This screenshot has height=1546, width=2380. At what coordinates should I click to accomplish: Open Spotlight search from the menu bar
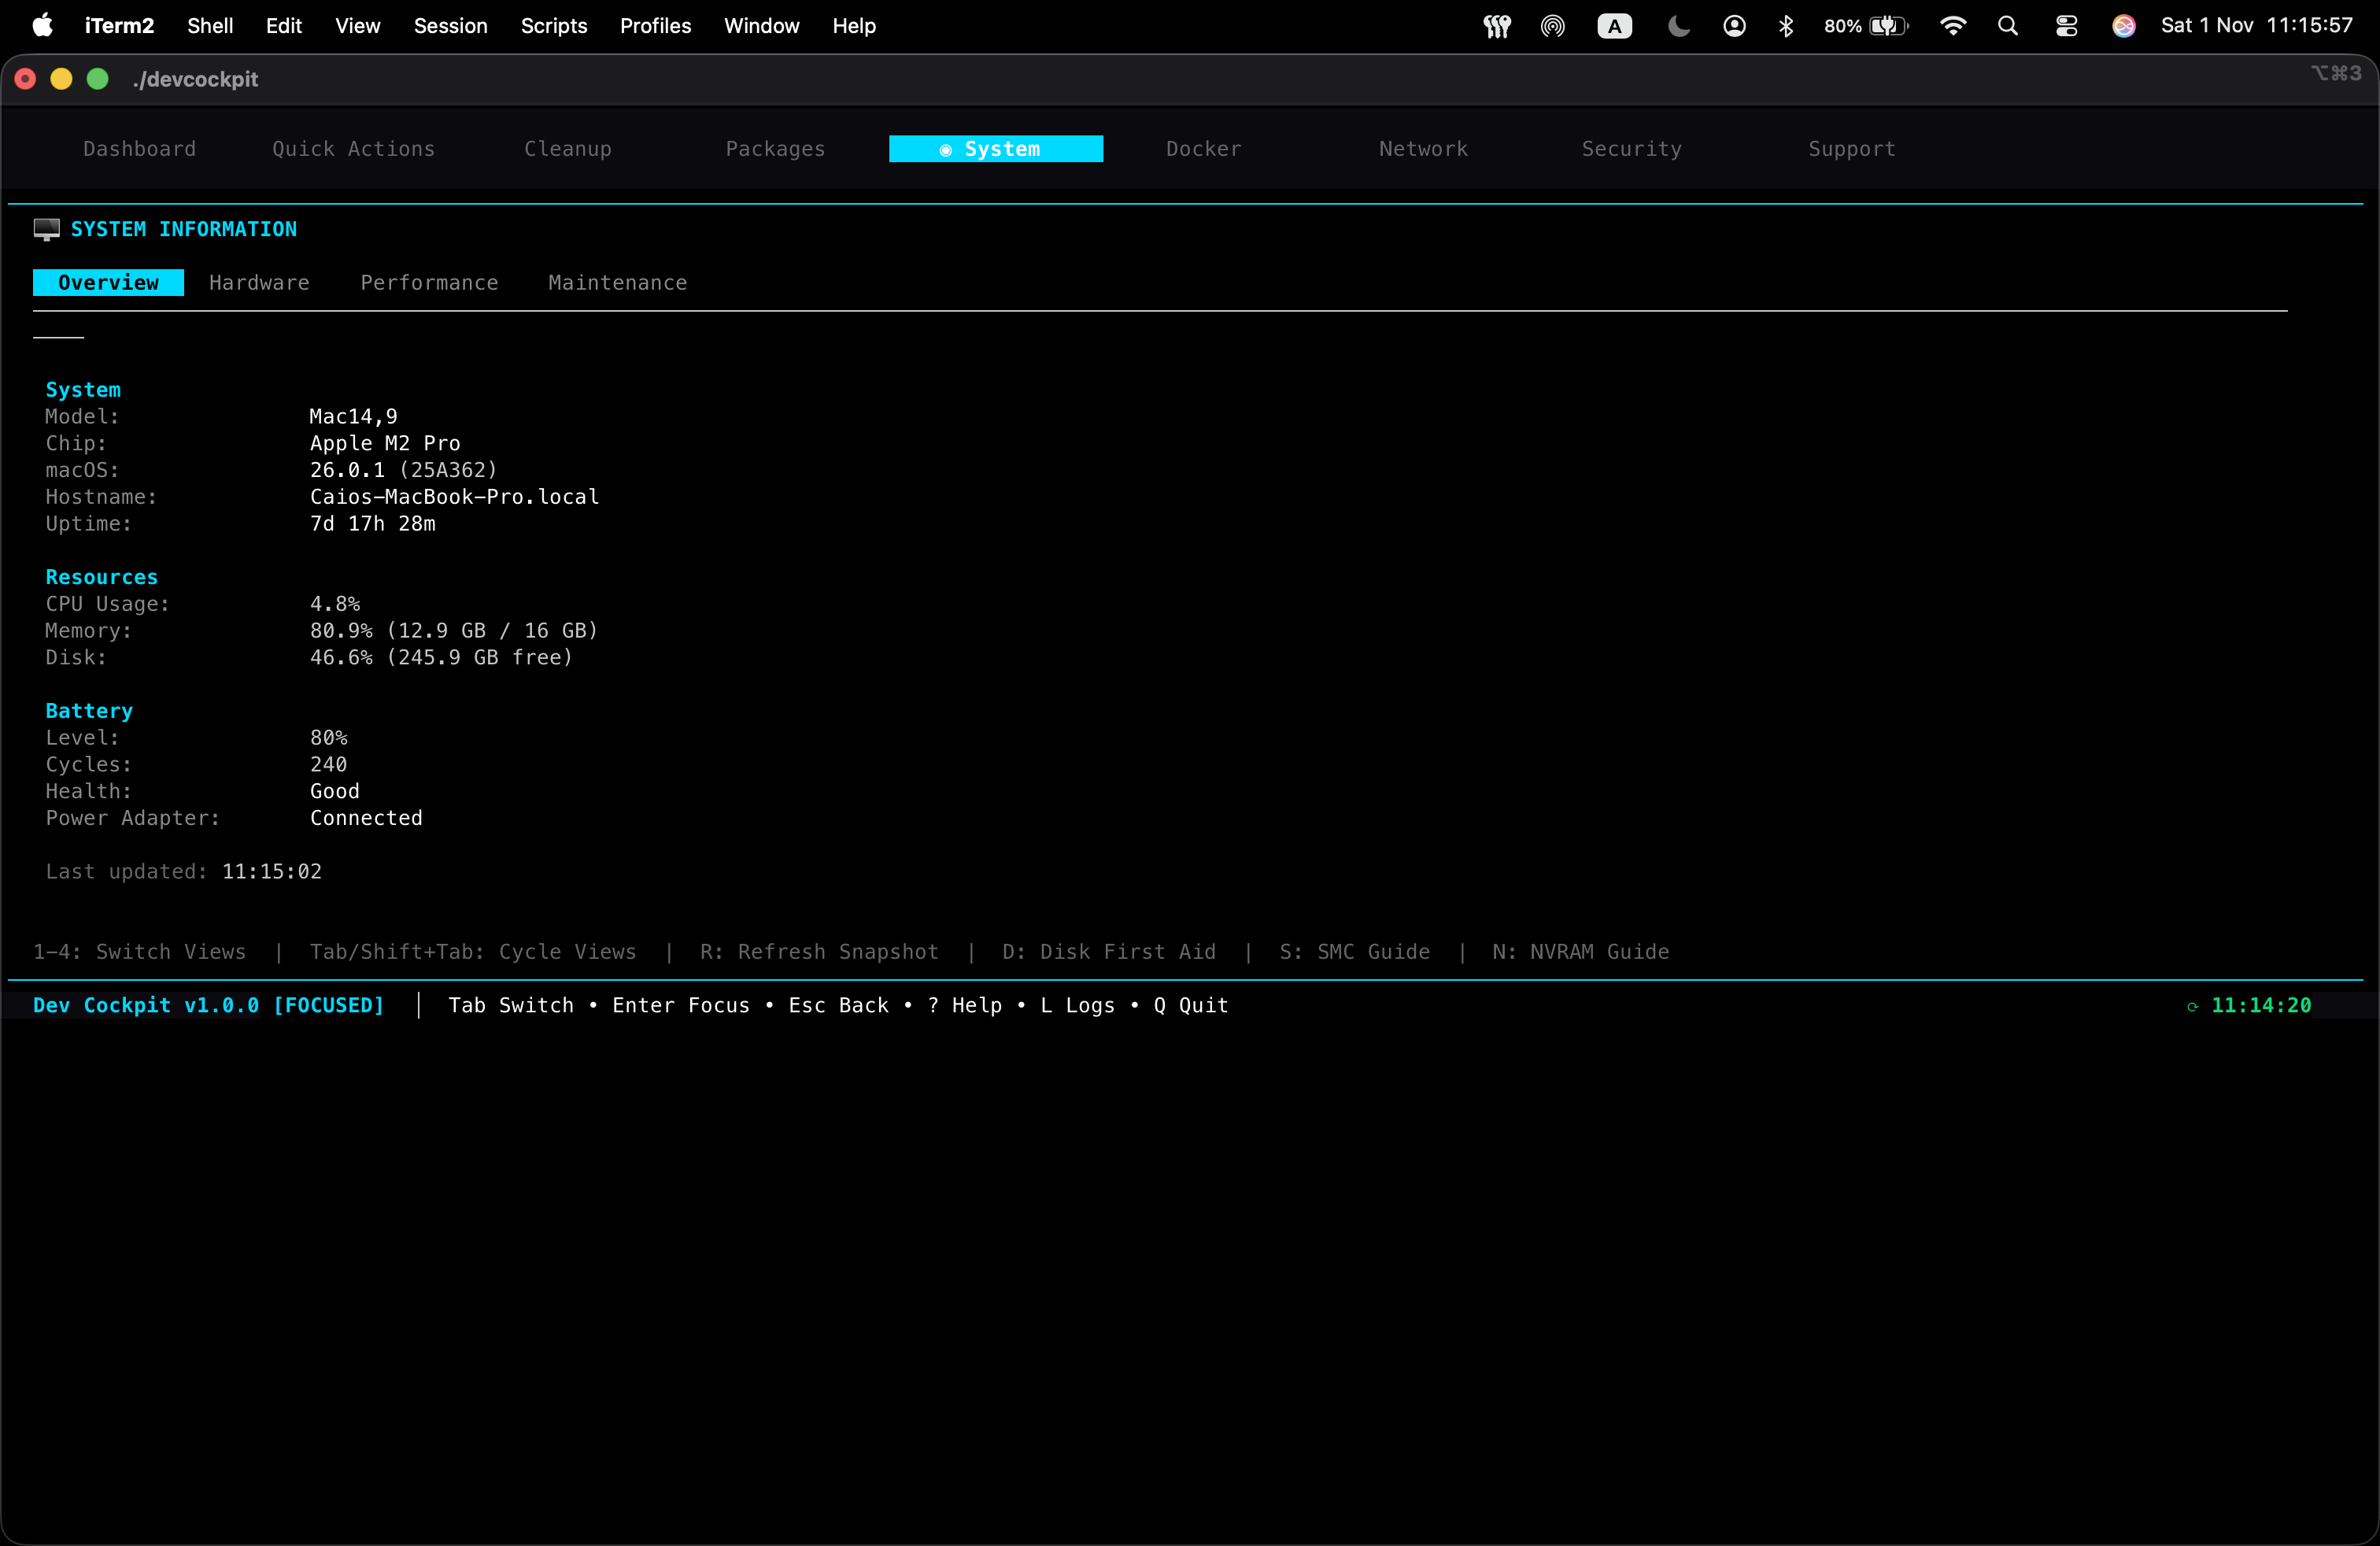[2008, 26]
